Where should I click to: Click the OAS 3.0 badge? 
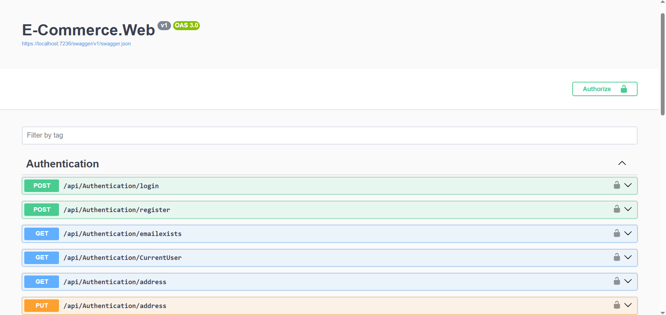tap(186, 25)
